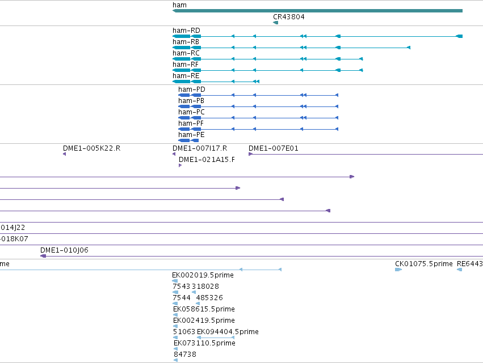Select the 7543 EST label
Viewport: 483px width, 363px height.
coord(182,287)
